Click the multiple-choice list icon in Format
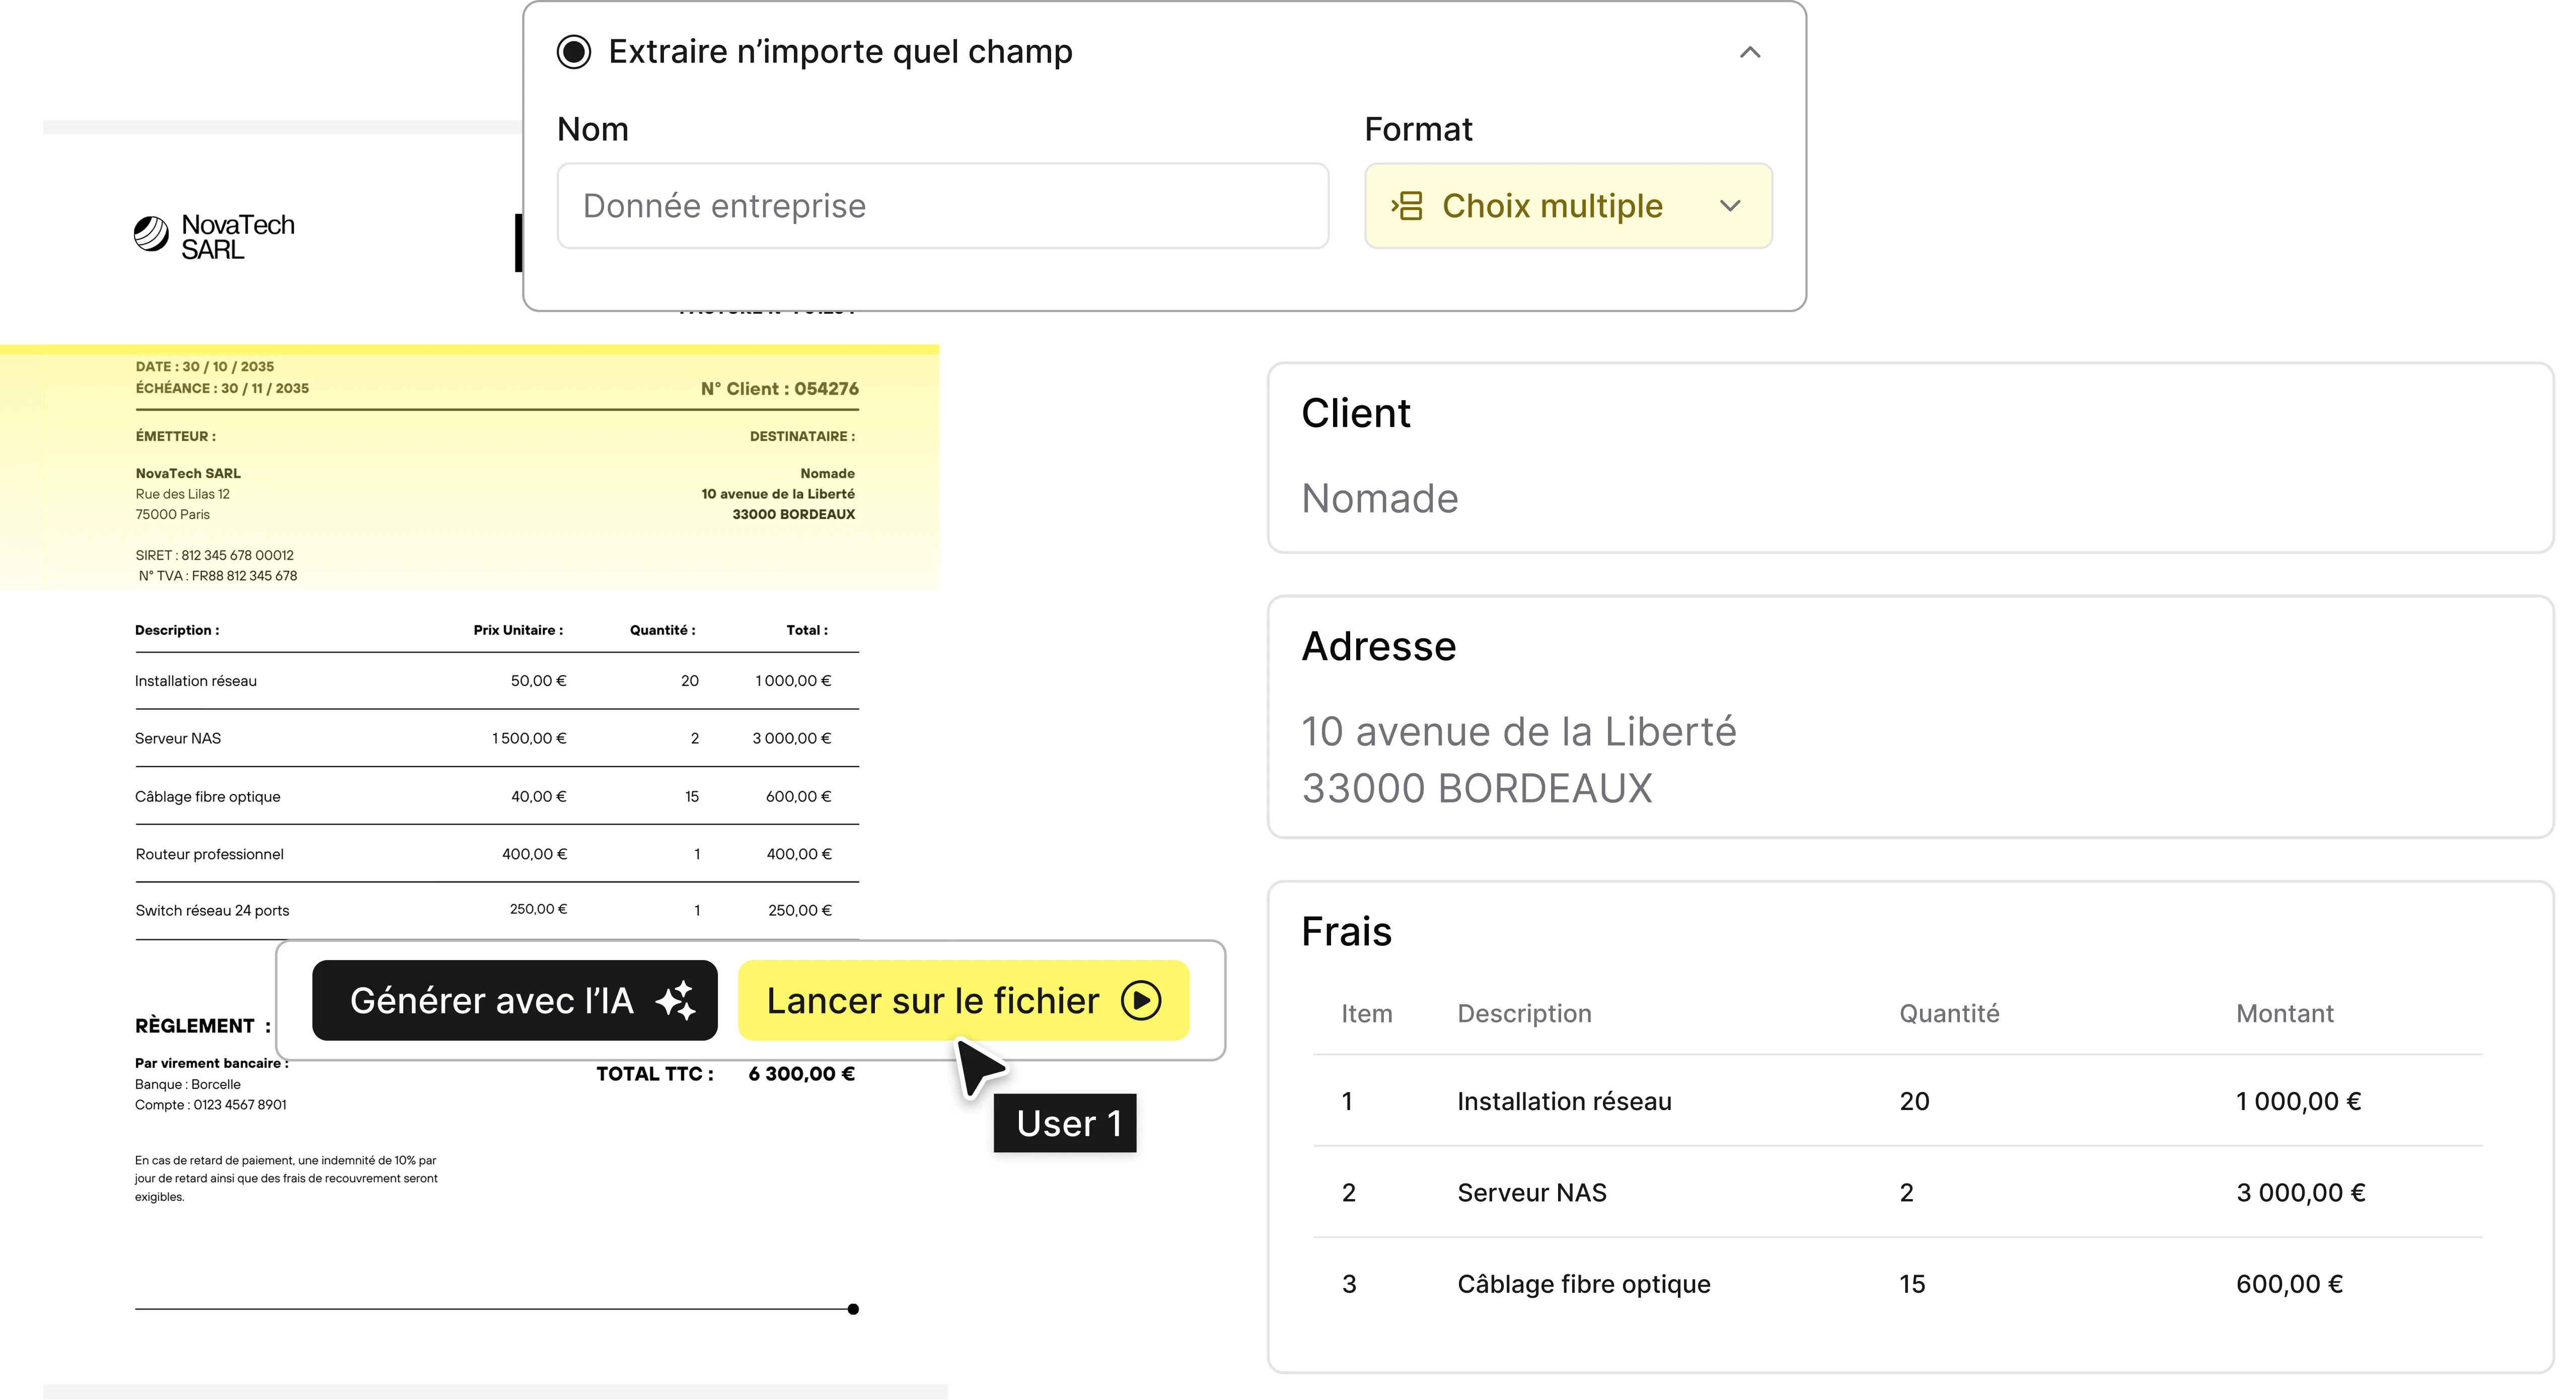This screenshot has width=2576, height=1400. coord(1407,206)
